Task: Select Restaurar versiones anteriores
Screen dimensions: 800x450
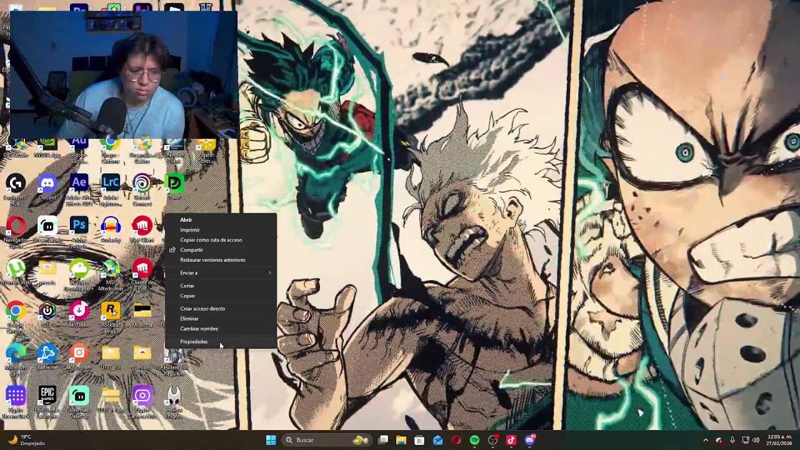Action: tap(221, 260)
